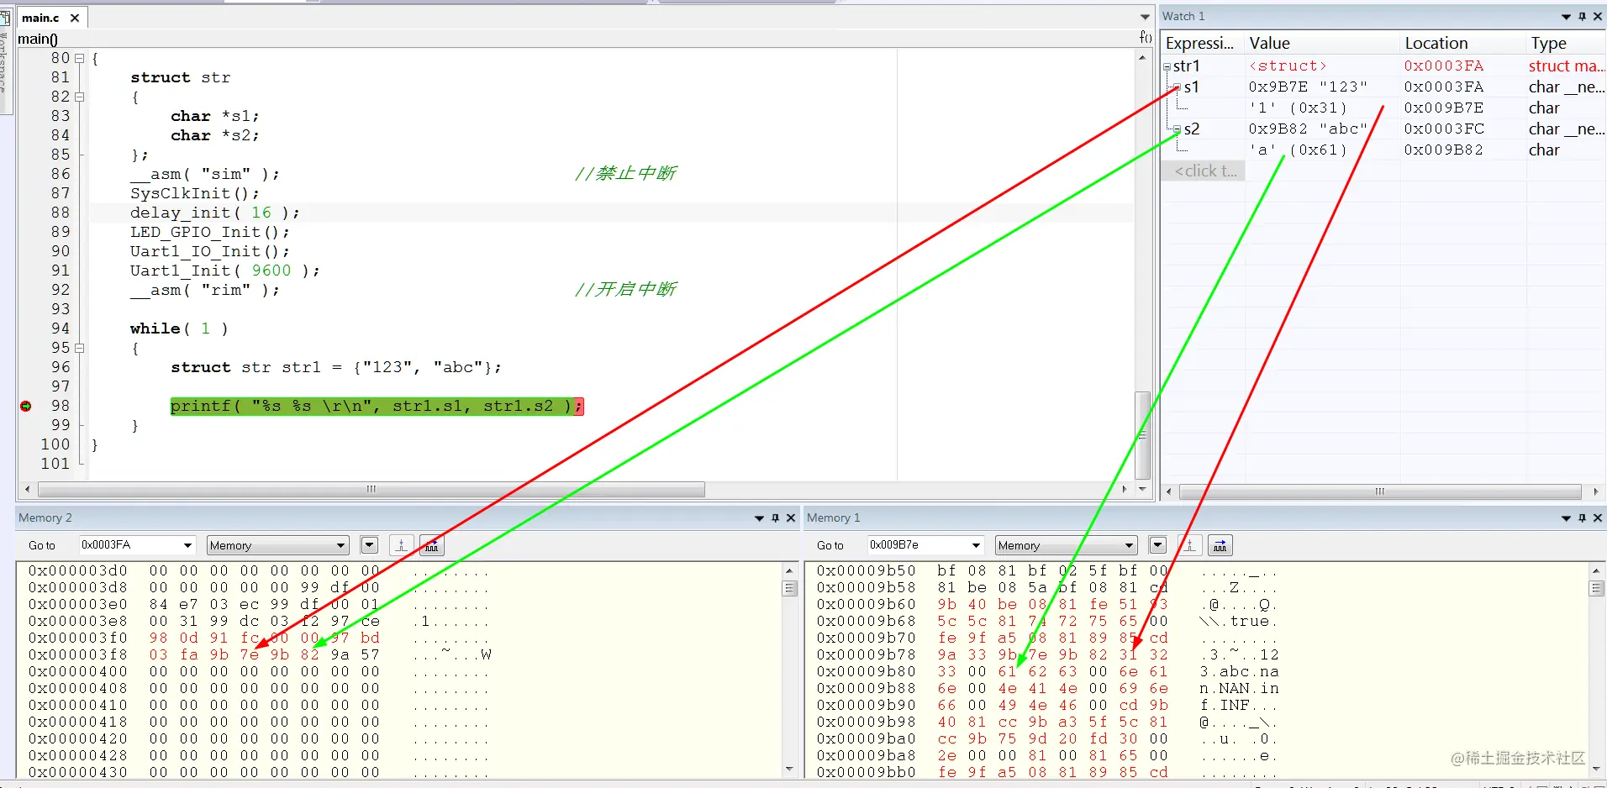Select the Location column header in Watch
The image size is (1607, 788).
pos(1462,43)
